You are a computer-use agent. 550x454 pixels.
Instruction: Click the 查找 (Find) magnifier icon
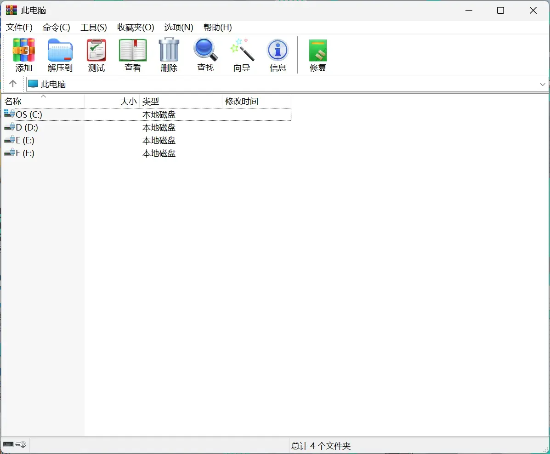pyautogui.click(x=205, y=50)
